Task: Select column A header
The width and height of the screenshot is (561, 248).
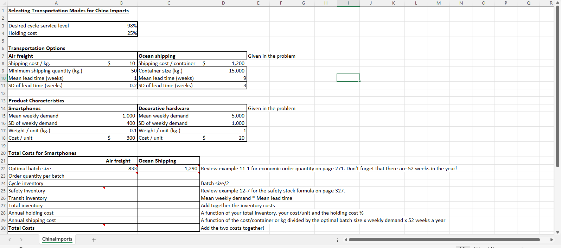Action: click(56, 3)
